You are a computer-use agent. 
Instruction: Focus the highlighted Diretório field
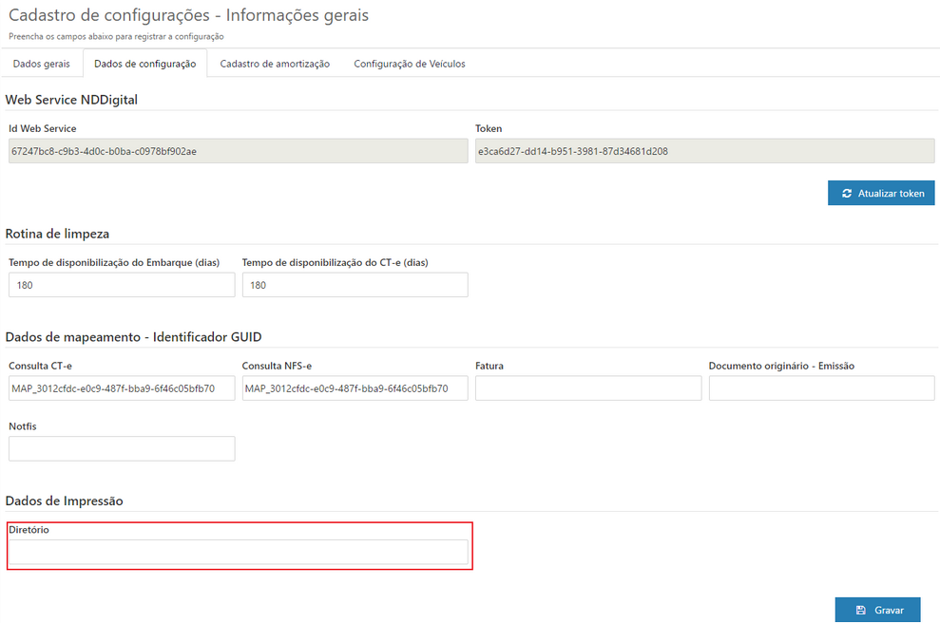pos(238,551)
